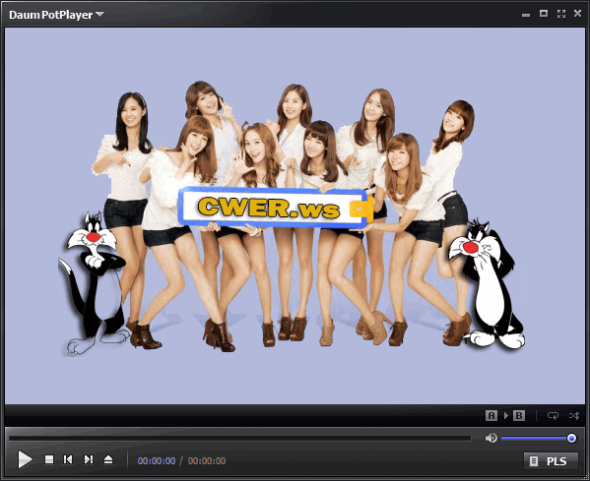Stop playback with the square Stop button
Screen dimensions: 590x481
tap(49, 459)
